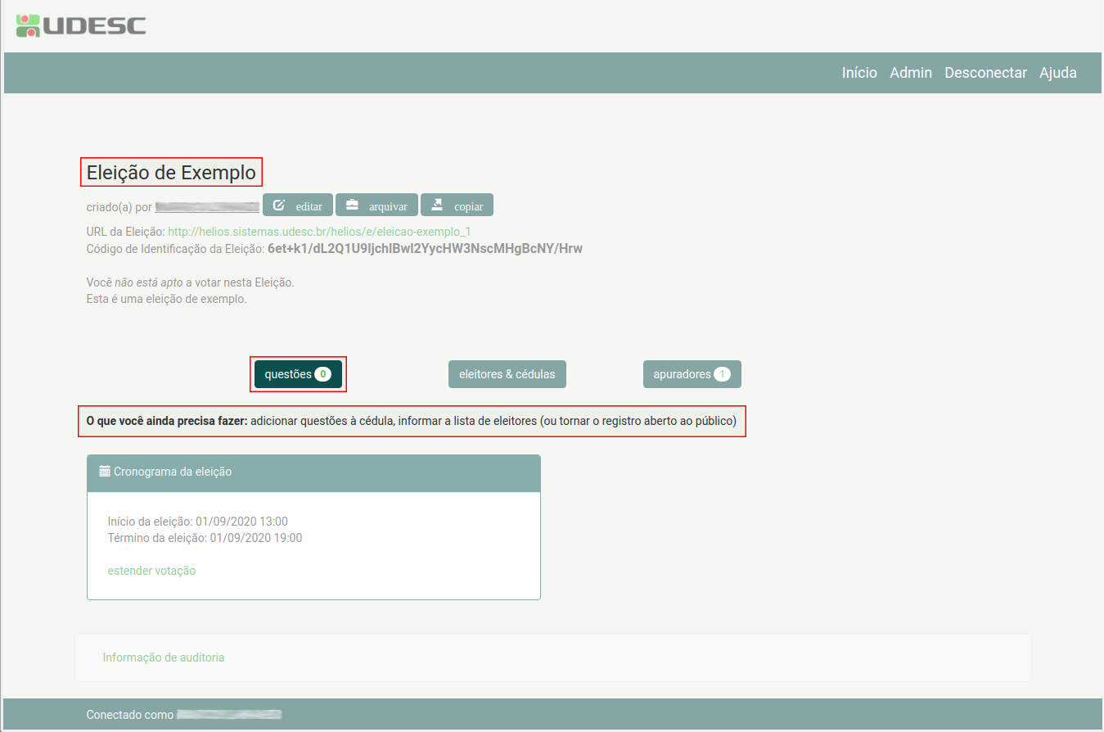
Task: Click the election identification code text
Action: tap(425, 248)
